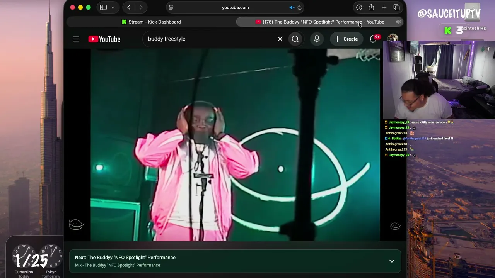Mute the YouTube tab's audio indicator
Screen dimensions: 495x278
[398, 22]
